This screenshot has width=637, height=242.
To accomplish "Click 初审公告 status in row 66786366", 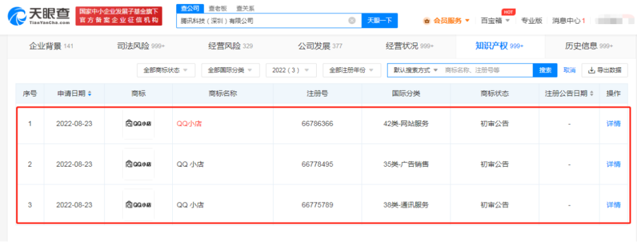I will 494,124.
